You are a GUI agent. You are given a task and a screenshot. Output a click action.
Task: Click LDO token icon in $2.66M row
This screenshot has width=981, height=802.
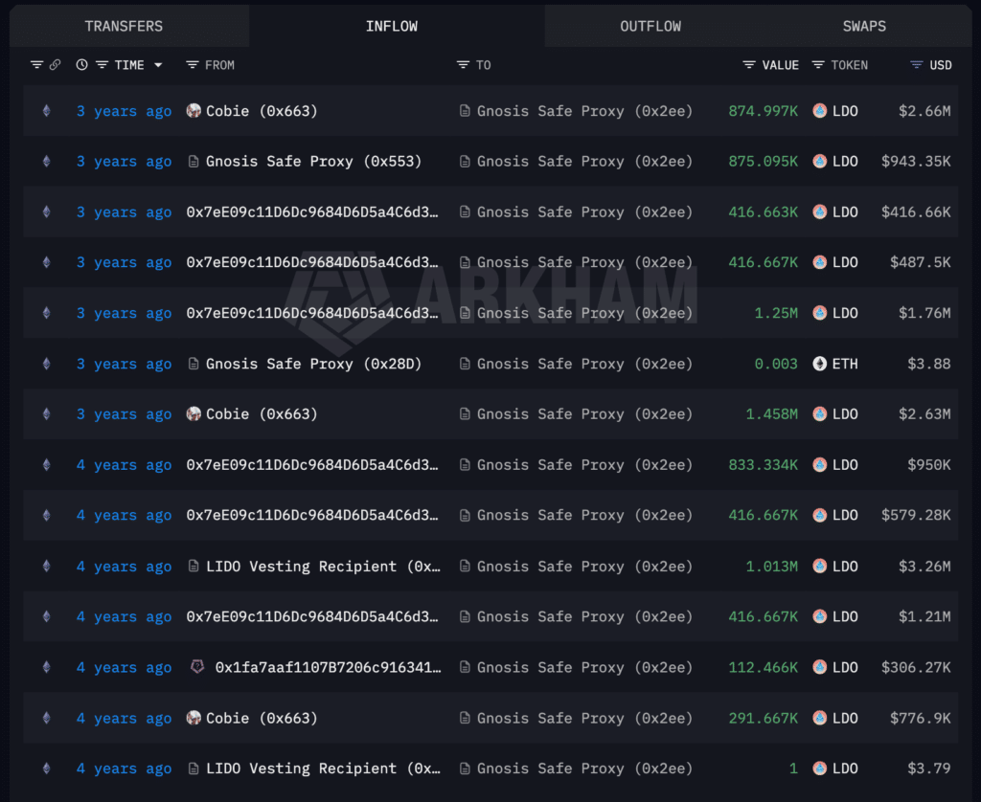click(x=820, y=111)
